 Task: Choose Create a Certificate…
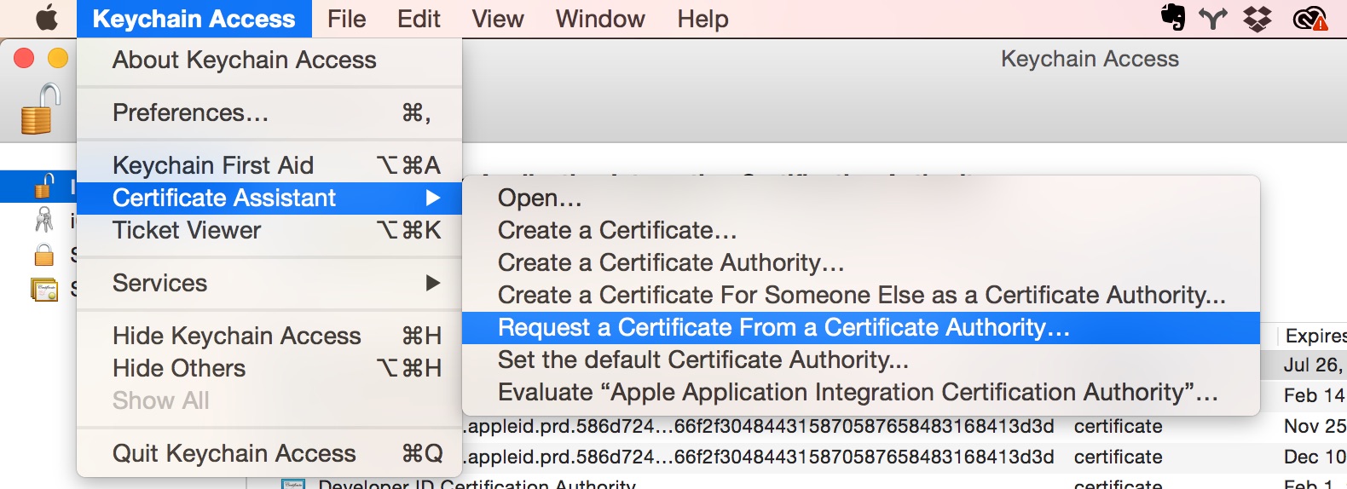[861, 230]
